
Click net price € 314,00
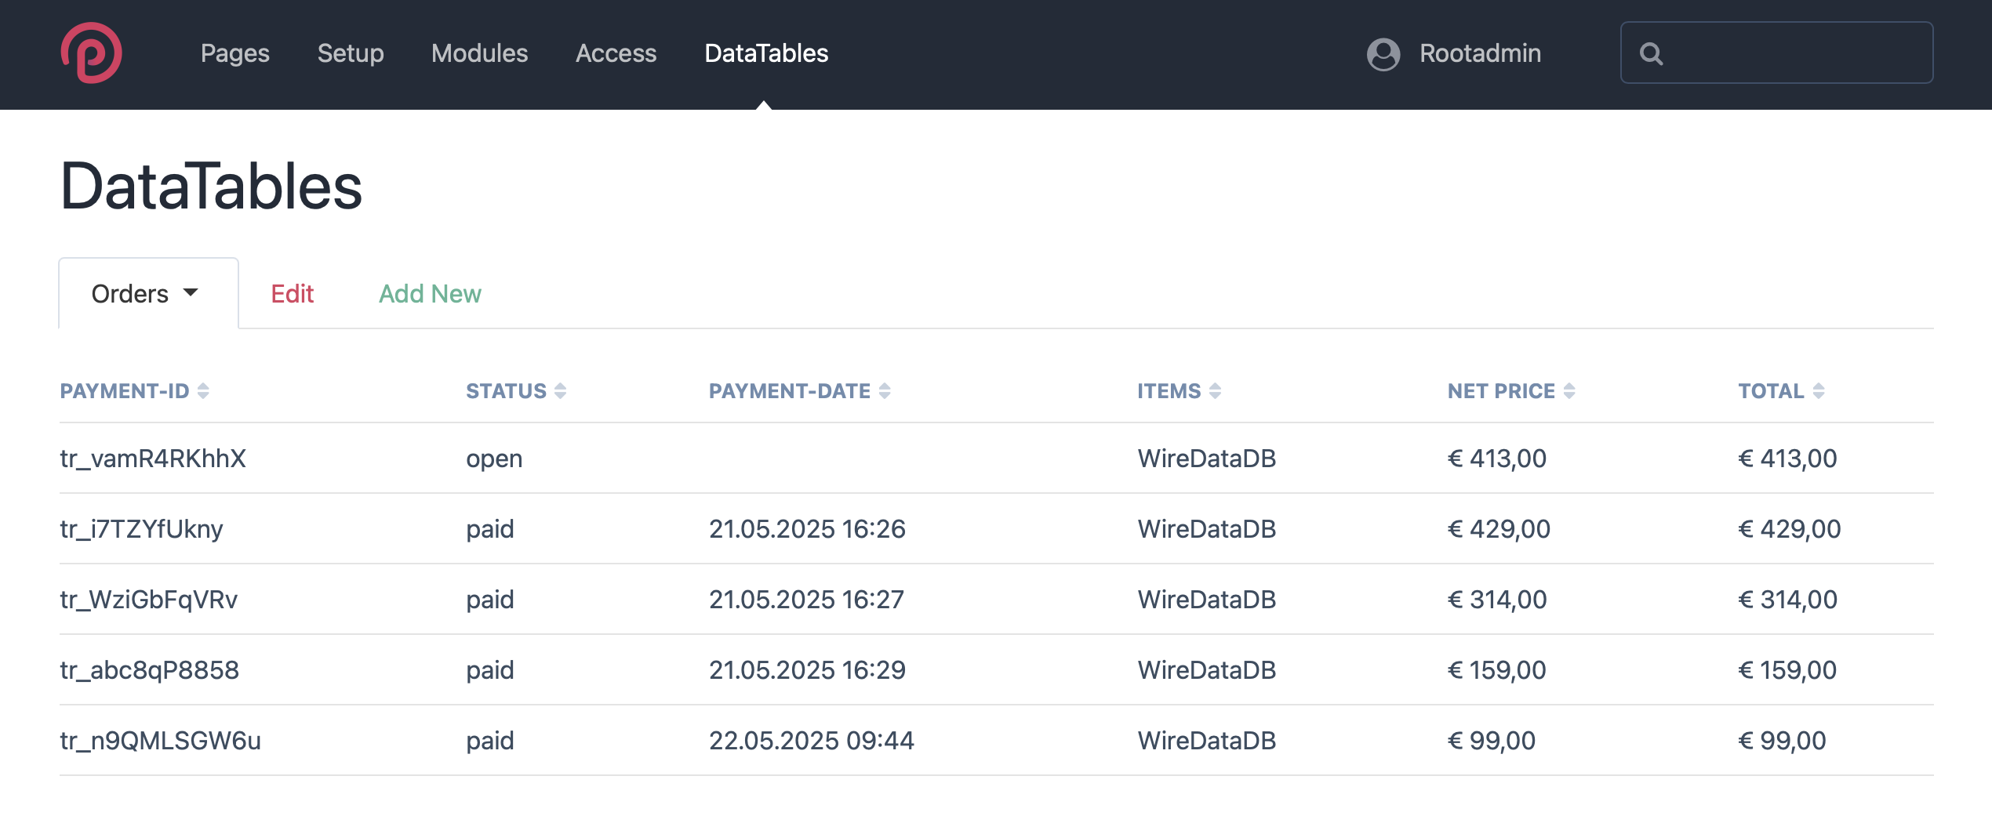pos(1497,600)
